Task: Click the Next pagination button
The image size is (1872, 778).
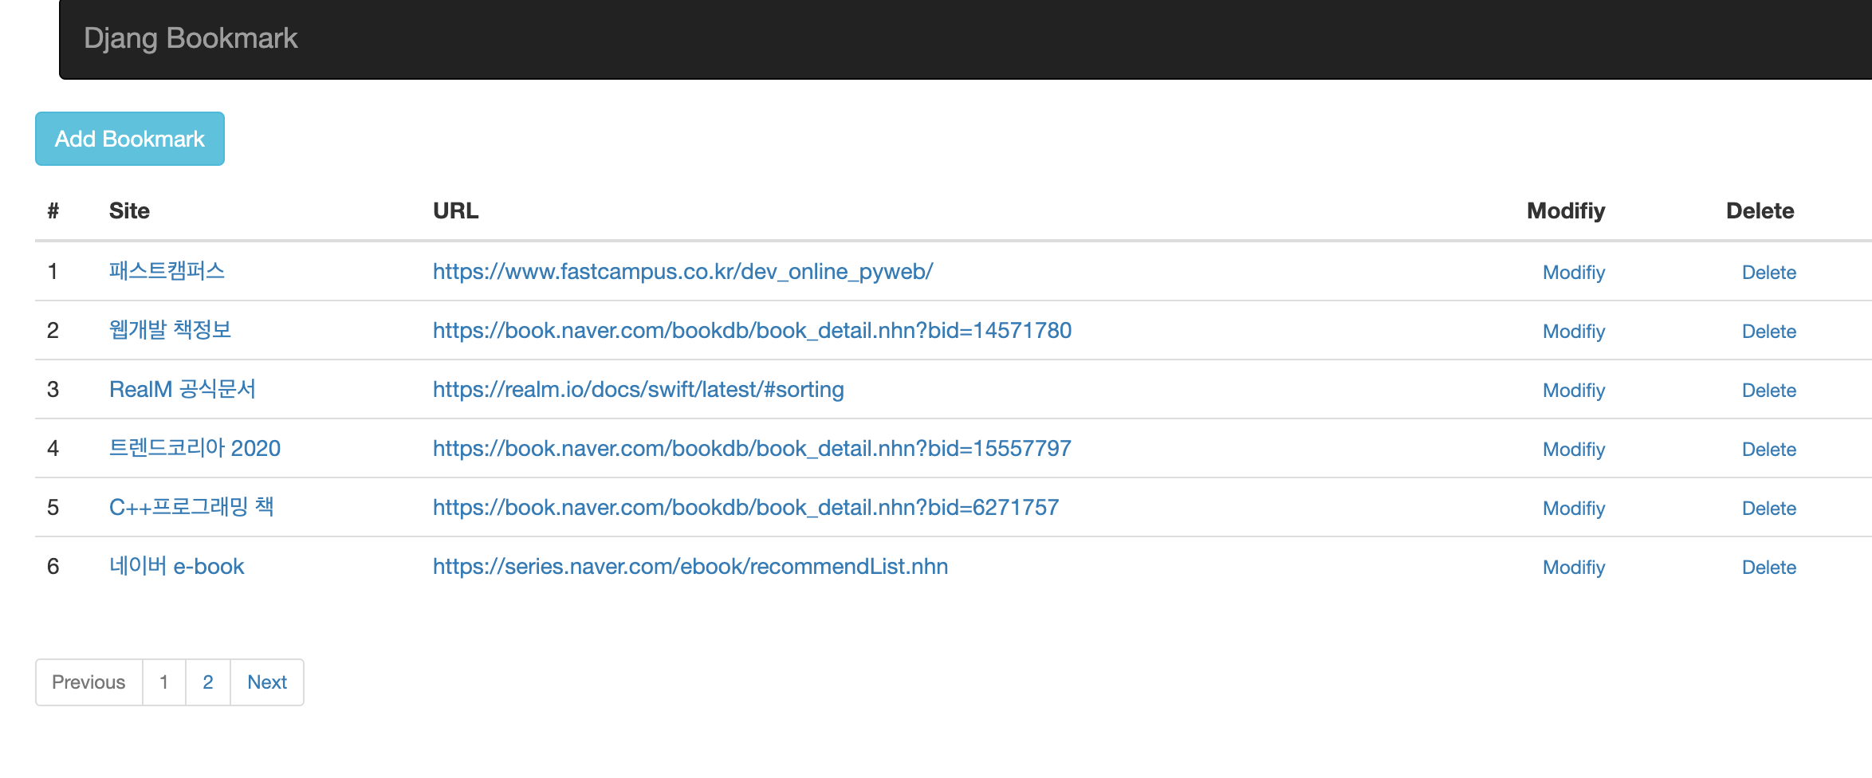Action: [x=267, y=682]
